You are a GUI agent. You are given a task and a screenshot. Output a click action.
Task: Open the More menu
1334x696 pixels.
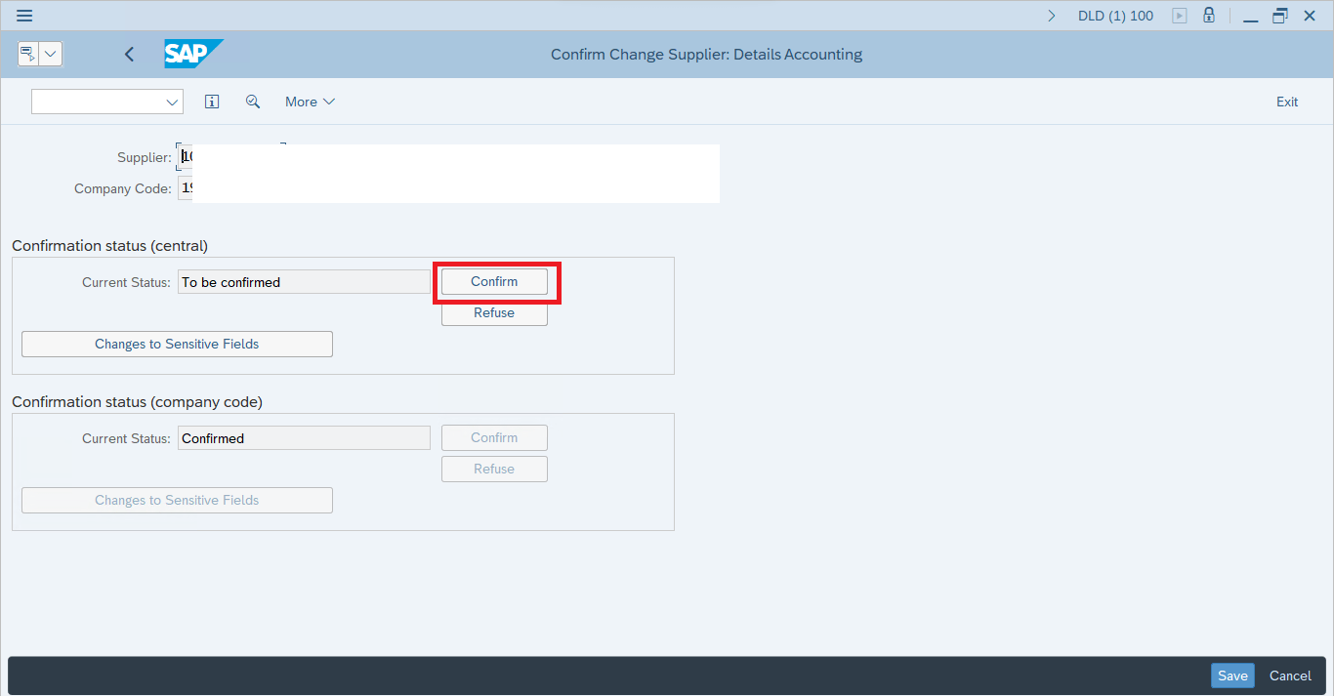click(310, 102)
